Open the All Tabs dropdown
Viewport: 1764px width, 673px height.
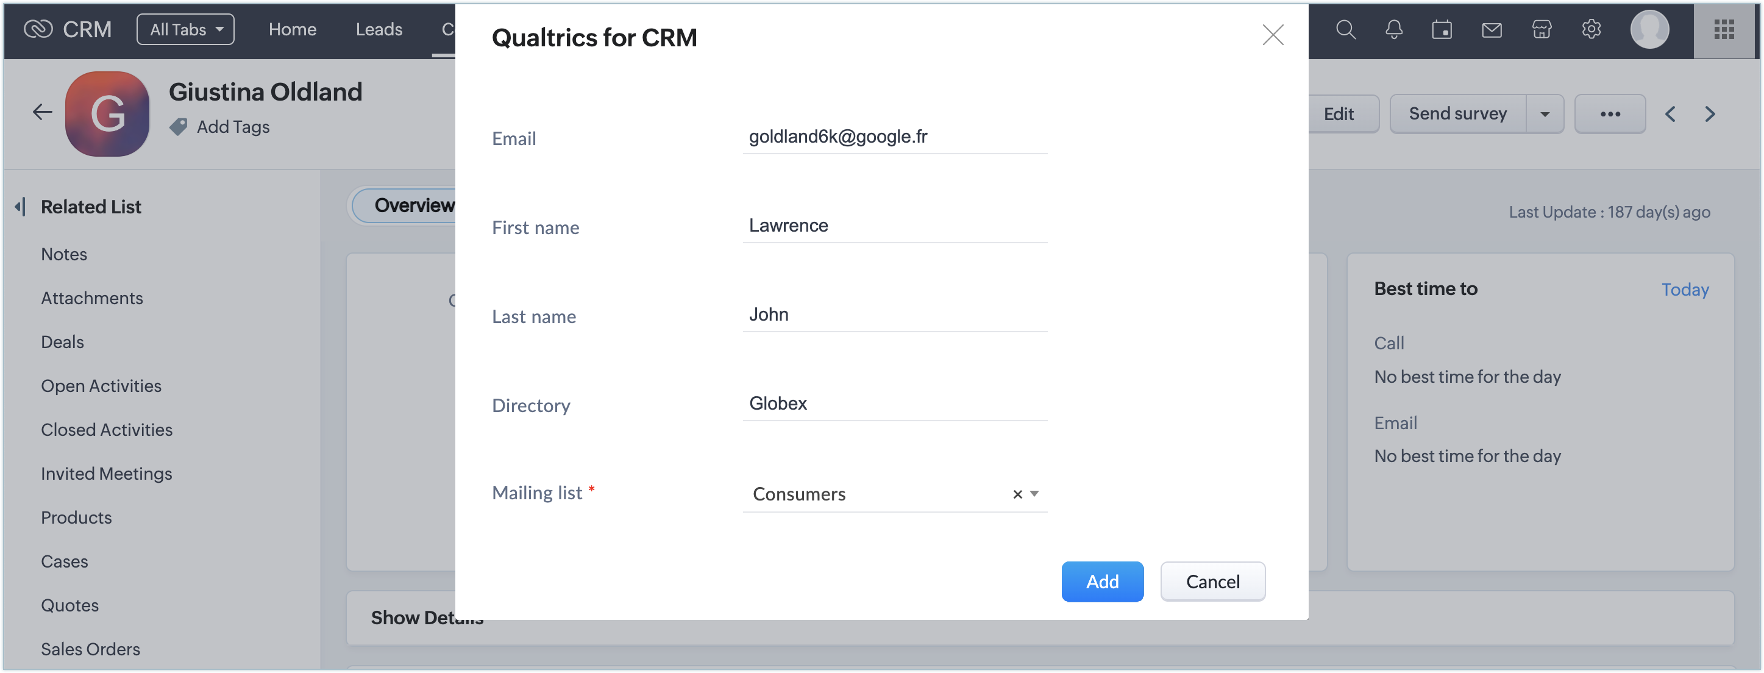click(185, 29)
